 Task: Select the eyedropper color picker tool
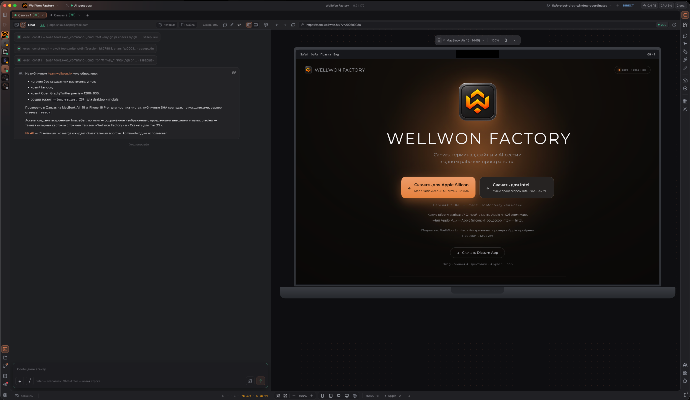(x=685, y=60)
